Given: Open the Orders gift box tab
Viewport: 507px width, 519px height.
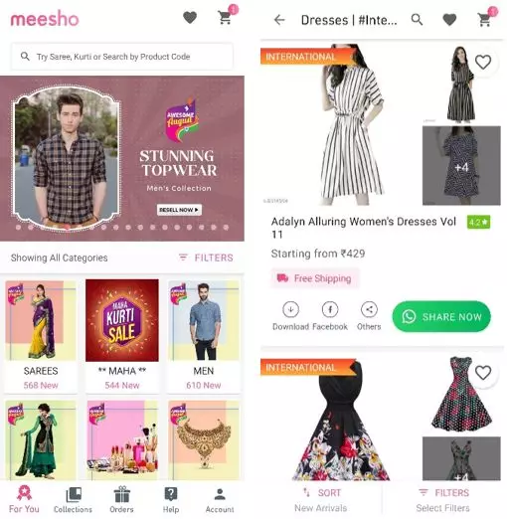Looking at the screenshot, I should [x=121, y=500].
